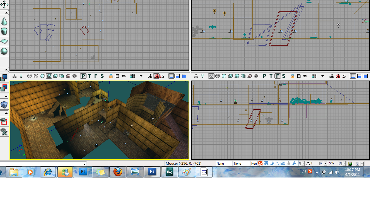Toggle realtime joystick icon in 3D viewport toolbar

14,76
